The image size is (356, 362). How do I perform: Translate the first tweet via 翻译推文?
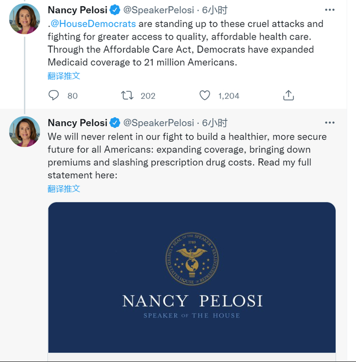pyautogui.click(x=64, y=76)
